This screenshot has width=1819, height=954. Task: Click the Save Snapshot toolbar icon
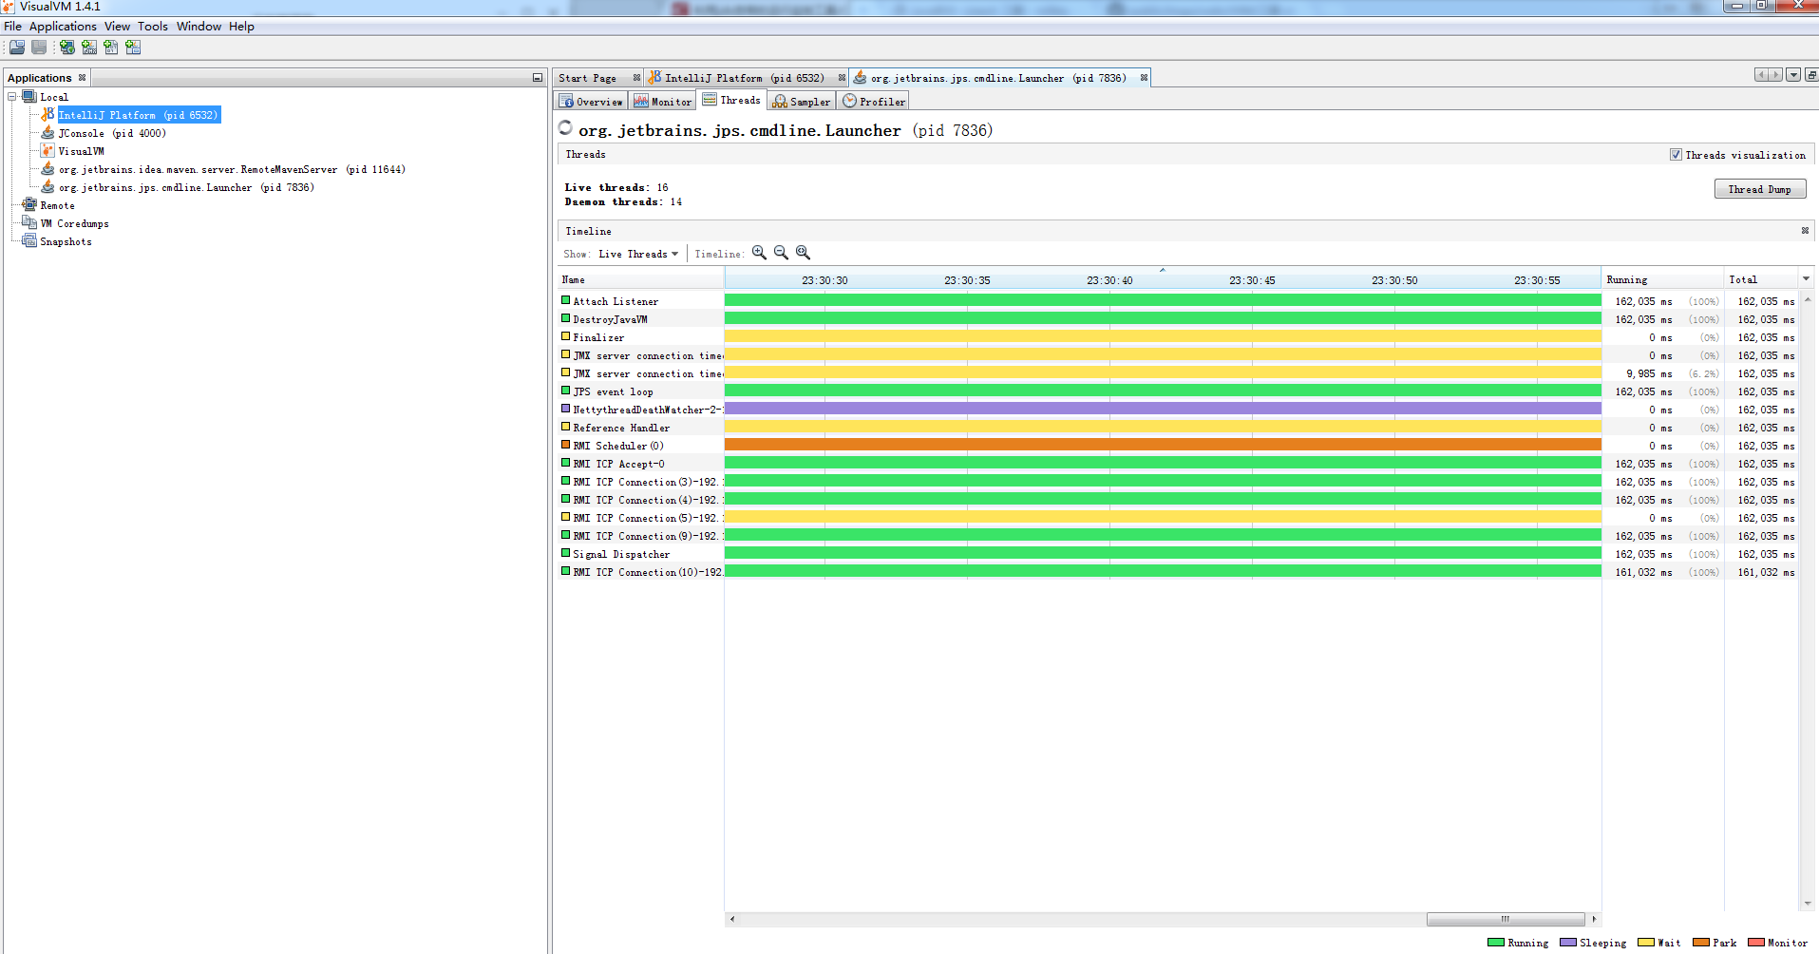click(x=39, y=48)
